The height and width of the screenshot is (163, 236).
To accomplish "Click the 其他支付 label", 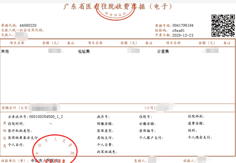I will [105, 138].
